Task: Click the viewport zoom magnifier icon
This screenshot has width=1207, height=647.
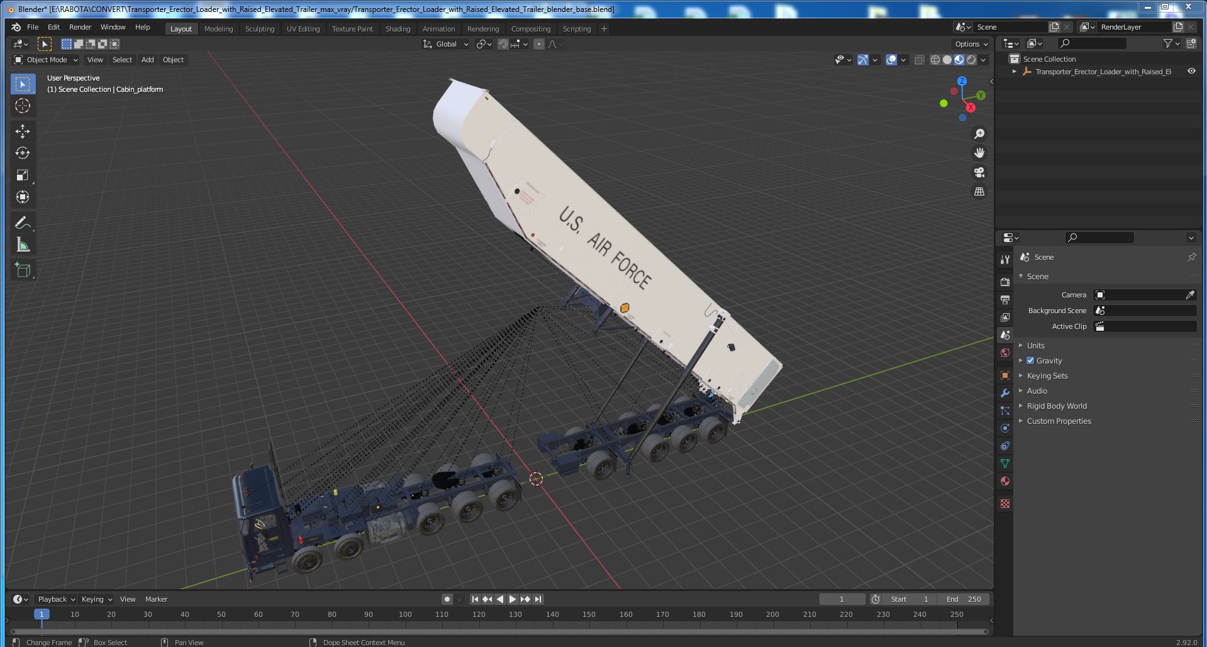Action: coord(979,134)
